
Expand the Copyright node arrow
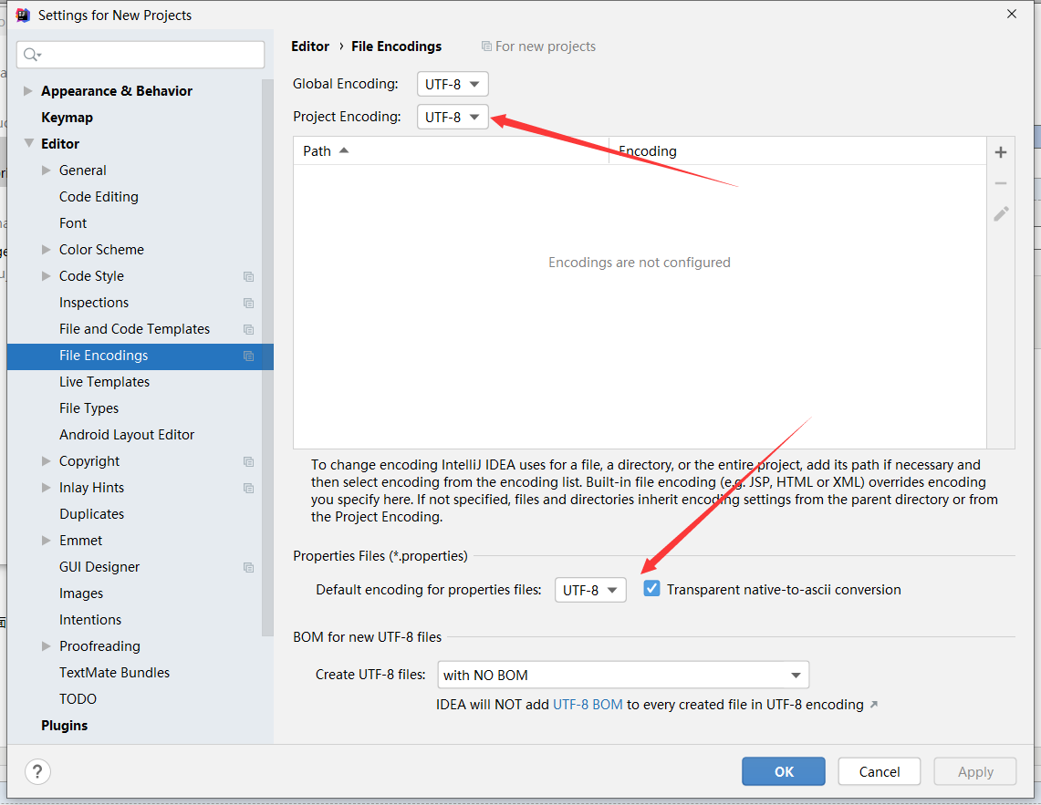[x=46, y=461]
